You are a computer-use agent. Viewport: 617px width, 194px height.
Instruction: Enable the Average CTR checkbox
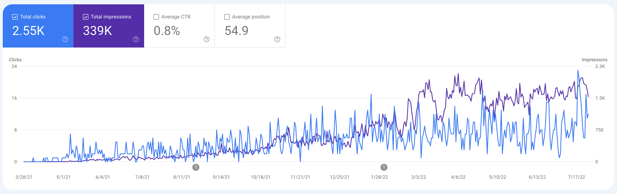coord(156,17)
